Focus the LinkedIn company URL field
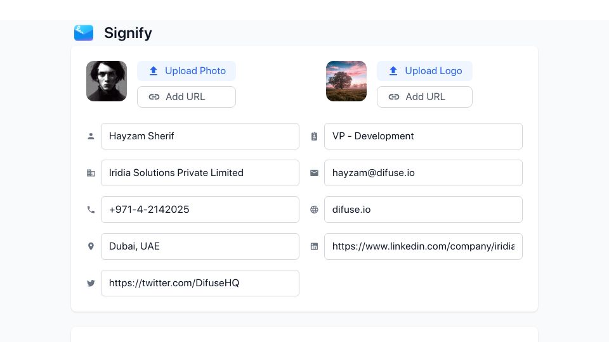The height and width of the screenshot is (342, 609). [x=423, y=246]
